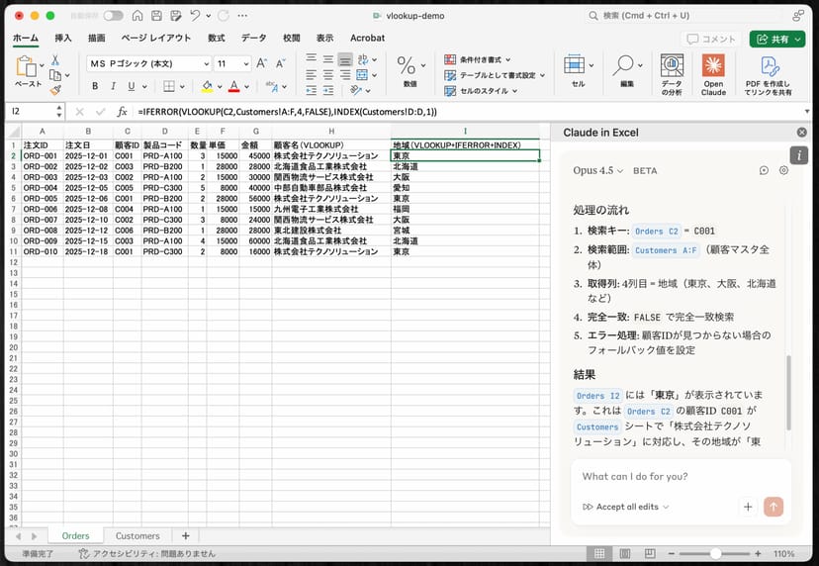Click the 共有 share button
This screenshot has width=819, height=566.
(776, 39)
